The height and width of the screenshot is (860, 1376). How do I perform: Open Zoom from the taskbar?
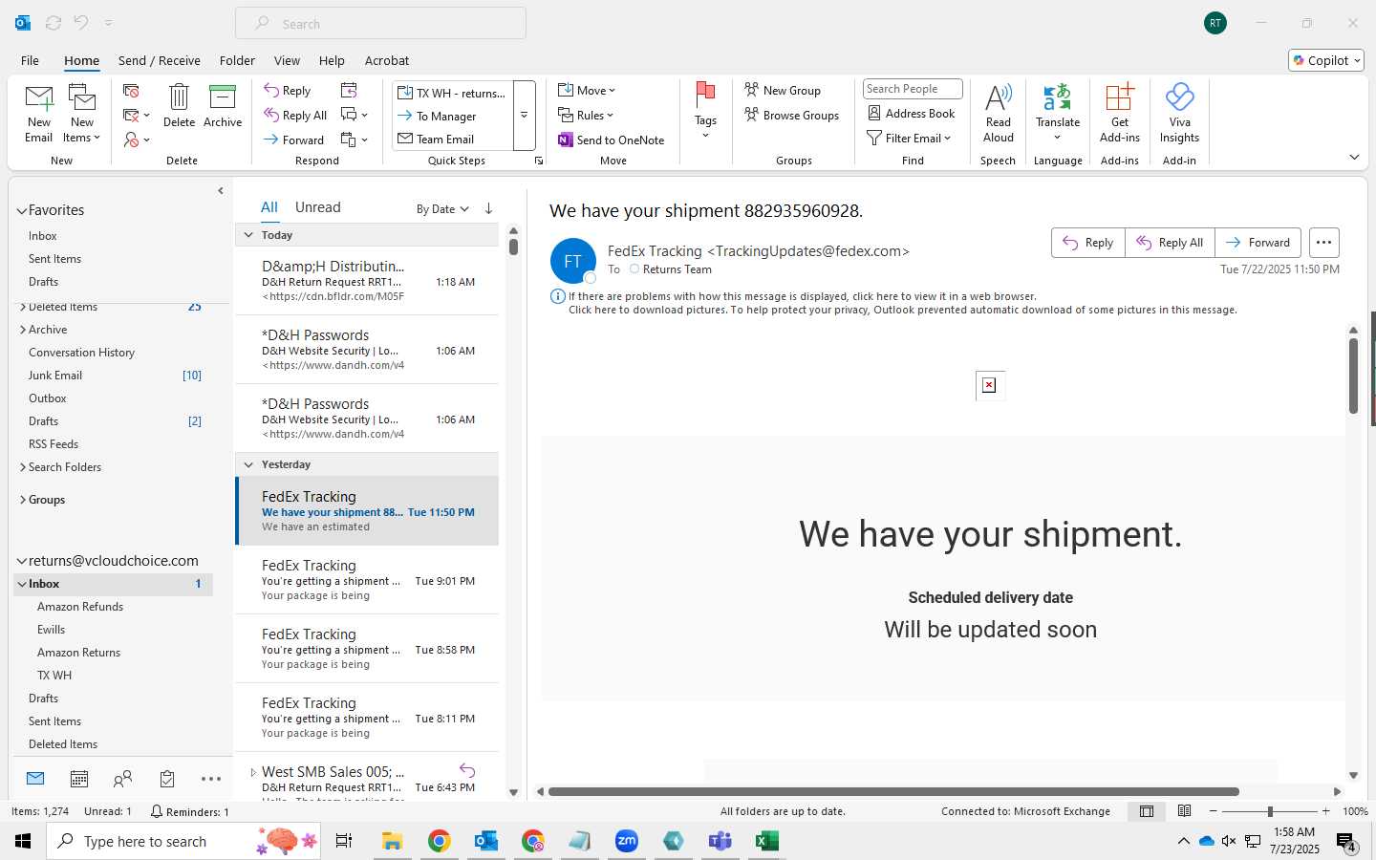(x=627, y=841)
